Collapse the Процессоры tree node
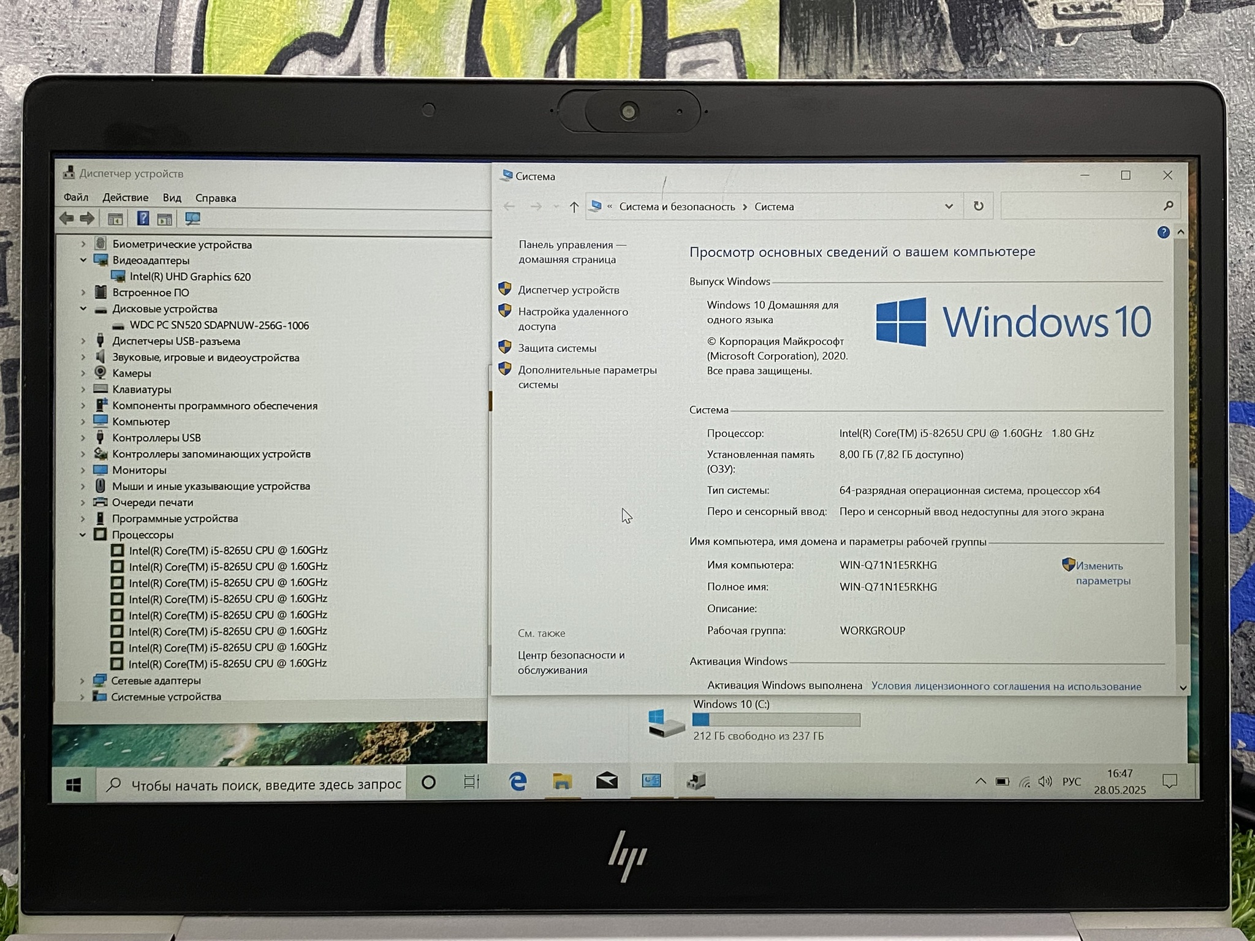The image size is (1255, 941). point(83,534)
